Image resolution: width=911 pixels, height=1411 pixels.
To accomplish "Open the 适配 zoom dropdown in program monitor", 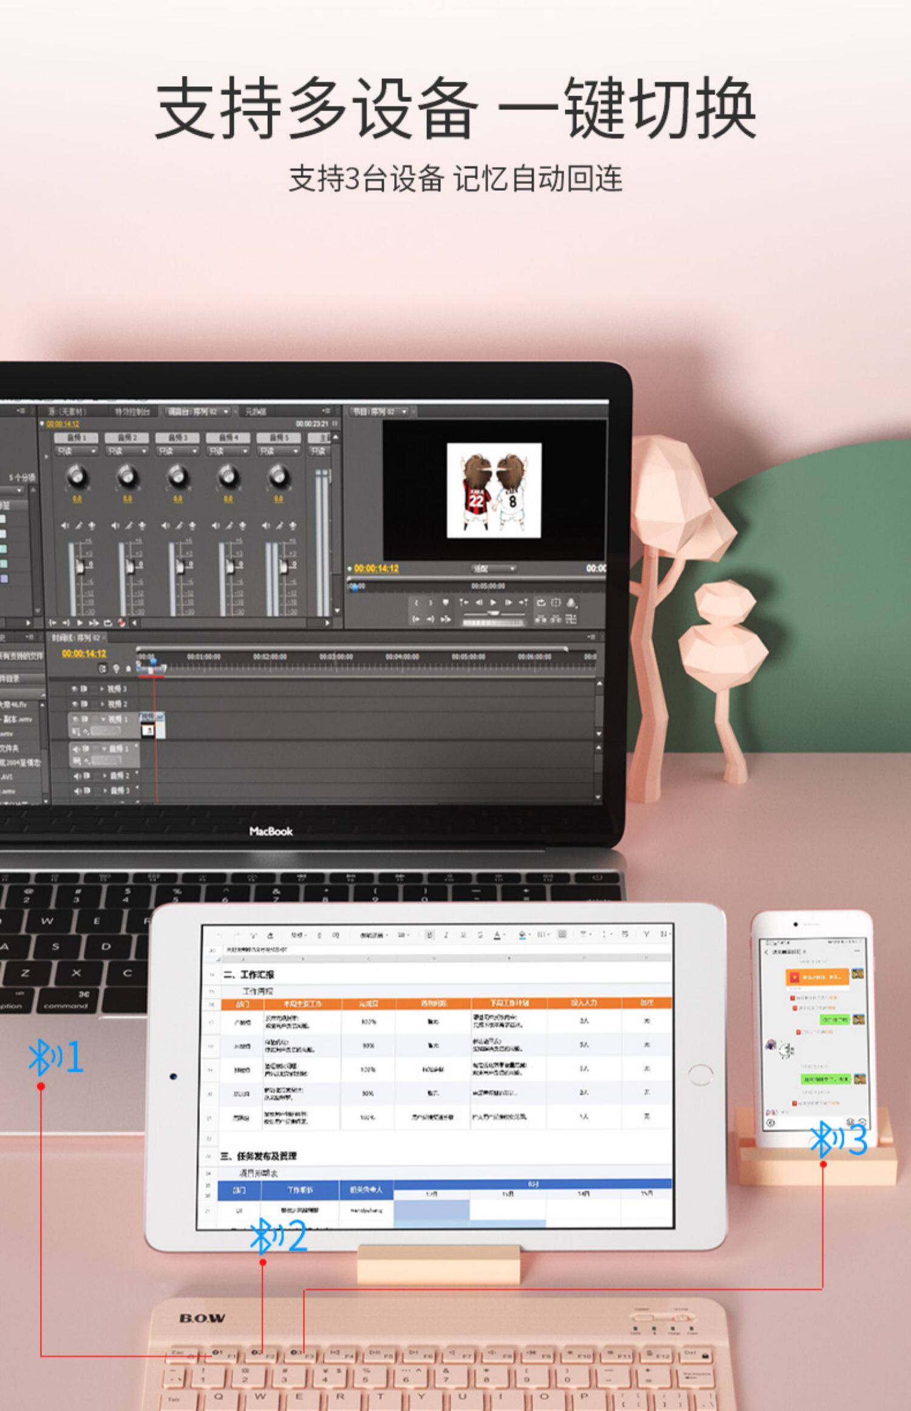I will (493, 569).
